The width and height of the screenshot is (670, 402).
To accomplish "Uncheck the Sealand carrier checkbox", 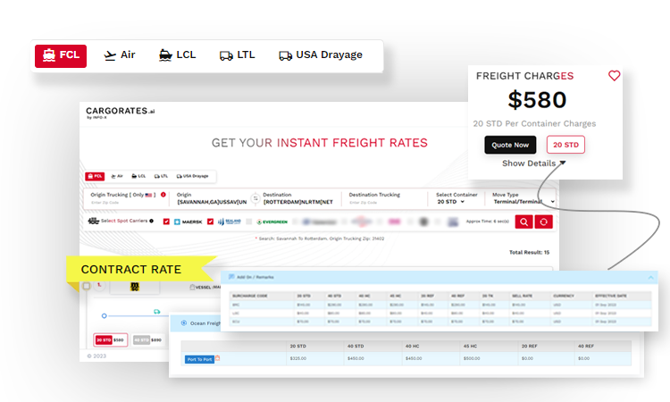I will click(x=210, y=222).
